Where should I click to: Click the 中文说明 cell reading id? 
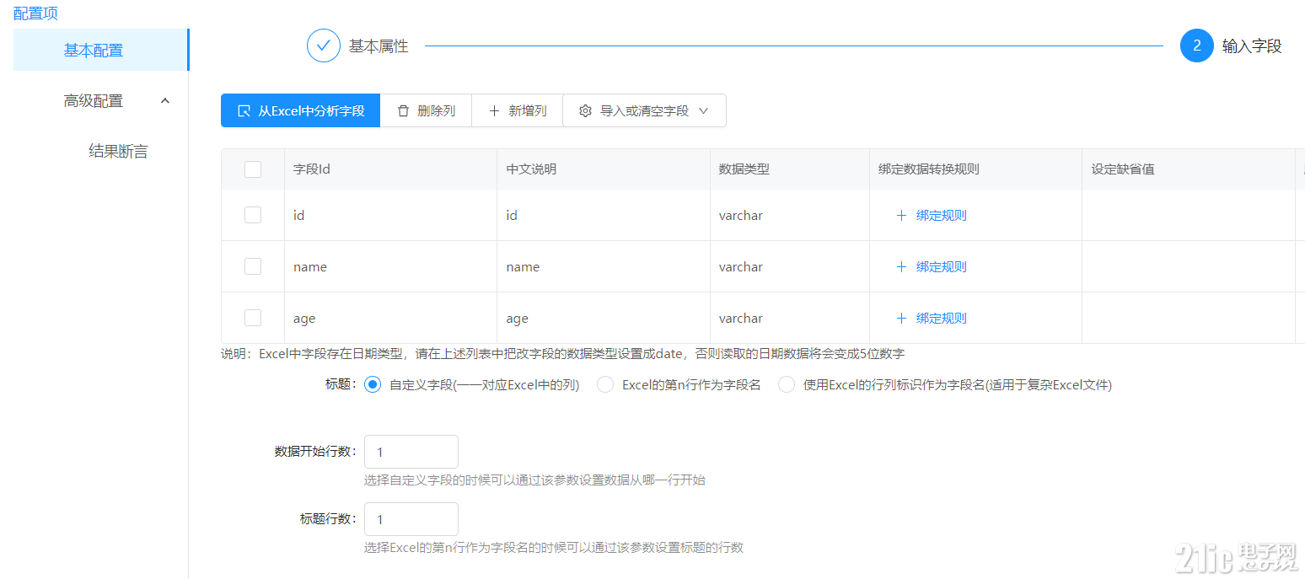coord(604,215)
